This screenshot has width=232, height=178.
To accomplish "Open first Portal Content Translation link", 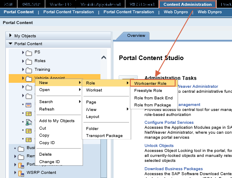I will (68, 12).
